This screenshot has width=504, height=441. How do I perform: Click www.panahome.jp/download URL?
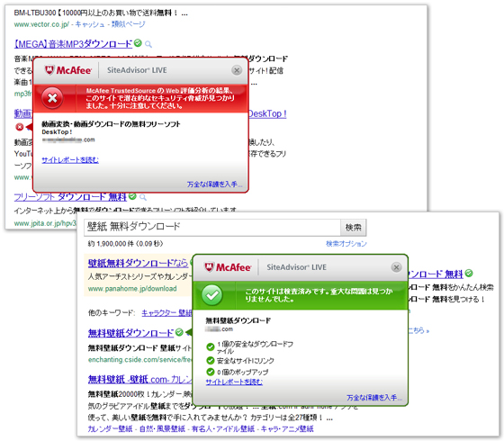132,289
